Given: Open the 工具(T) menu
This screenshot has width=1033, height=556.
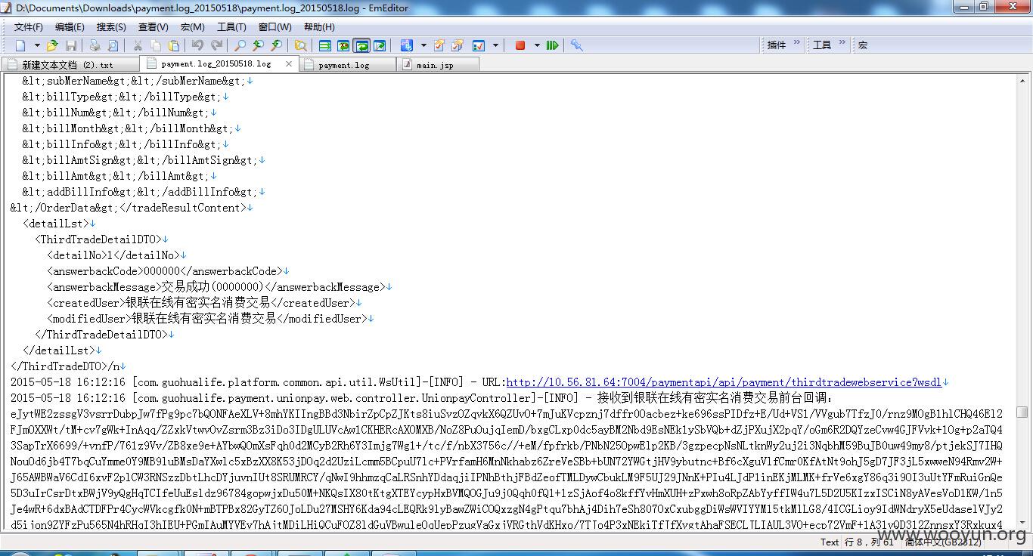Looking at the screenshot, I should pyautogui.click(x=231, y=27).
